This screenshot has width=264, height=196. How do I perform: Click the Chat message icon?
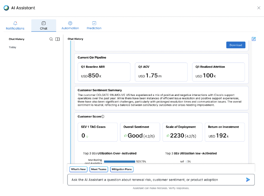pyautogui.click(x=44, y=23)
